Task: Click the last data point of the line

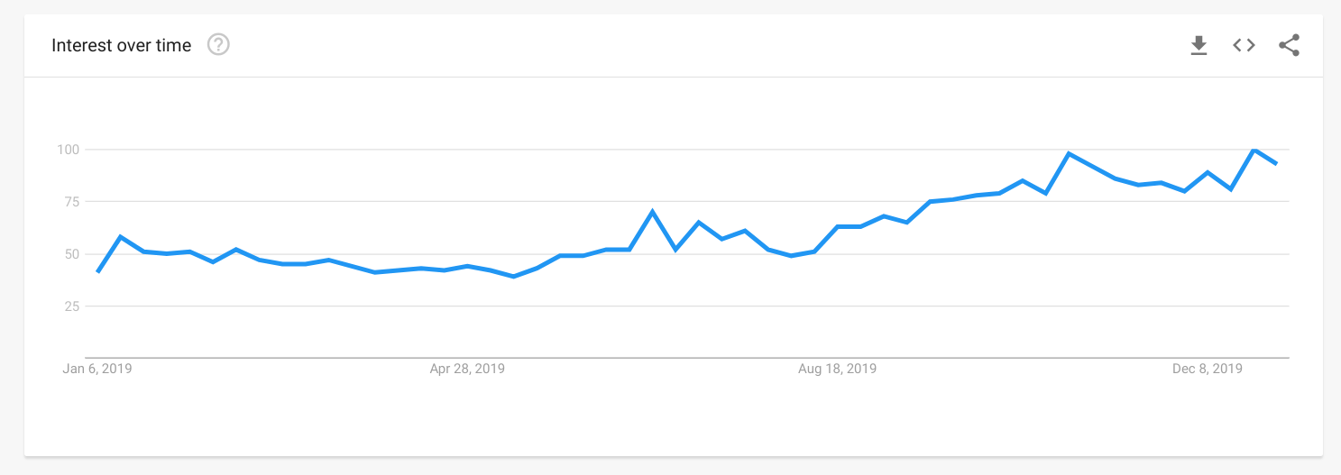Action: point(1277,164)
